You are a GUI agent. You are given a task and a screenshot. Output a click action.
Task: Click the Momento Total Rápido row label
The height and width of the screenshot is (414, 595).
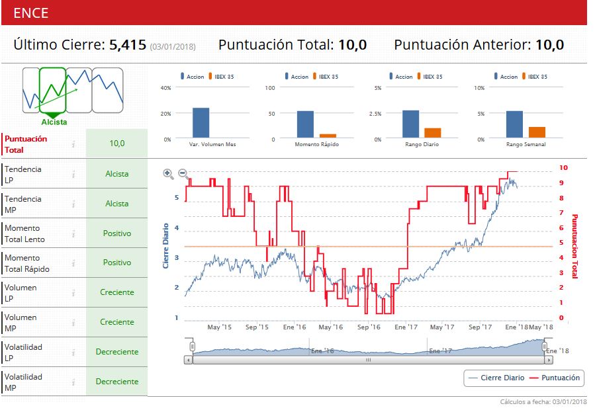click(27, 263)
